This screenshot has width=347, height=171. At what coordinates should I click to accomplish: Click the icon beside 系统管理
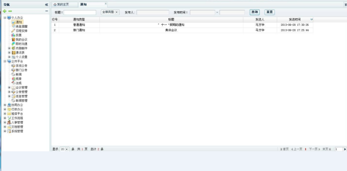9,131
